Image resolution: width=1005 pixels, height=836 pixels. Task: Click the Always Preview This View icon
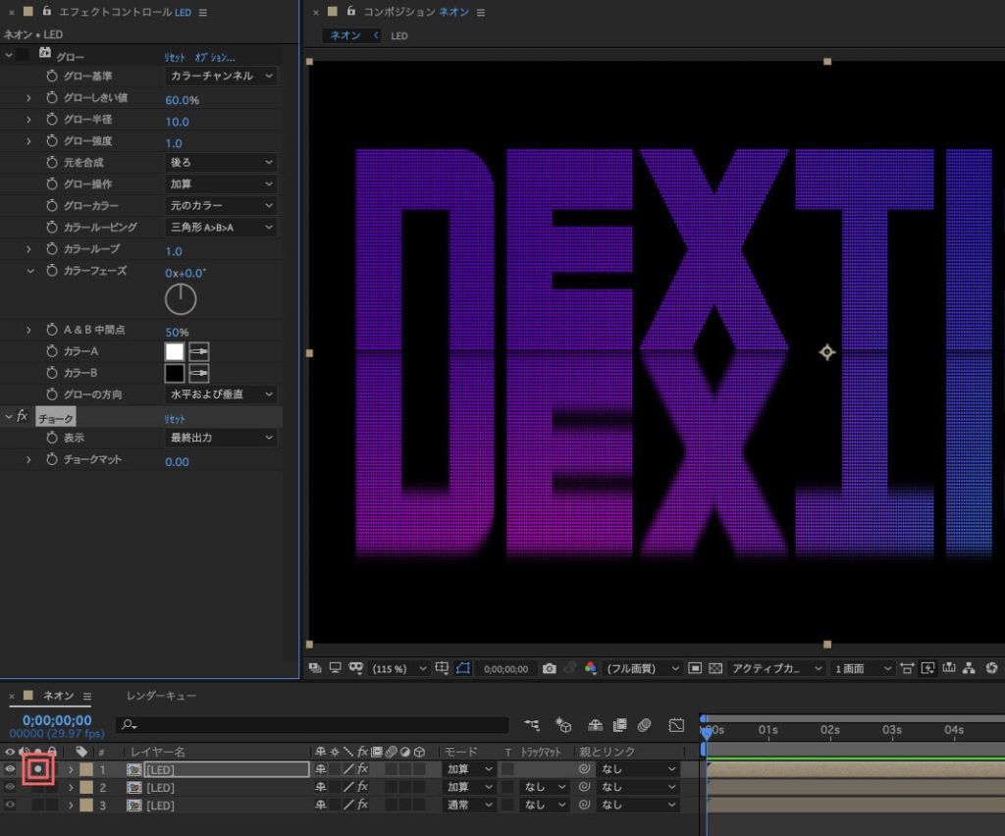tap(315, 668)
